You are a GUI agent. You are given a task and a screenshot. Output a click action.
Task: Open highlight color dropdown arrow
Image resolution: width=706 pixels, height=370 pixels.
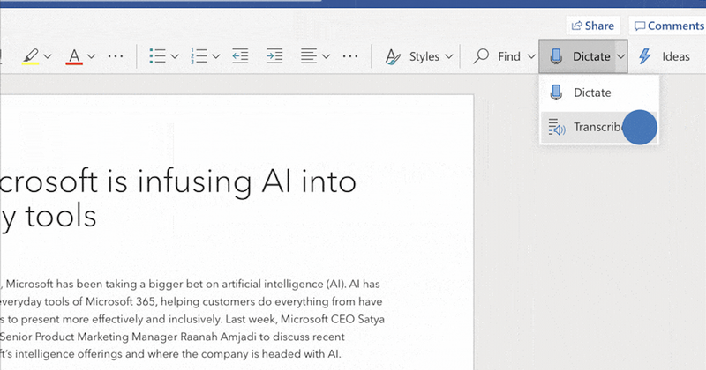point(48,56)
